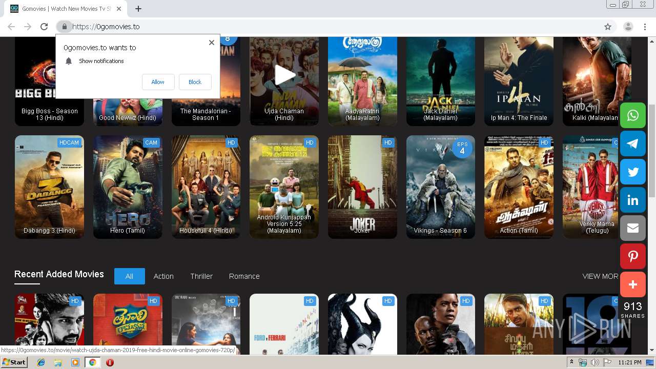Go forward to next page

tap(28, 27)
